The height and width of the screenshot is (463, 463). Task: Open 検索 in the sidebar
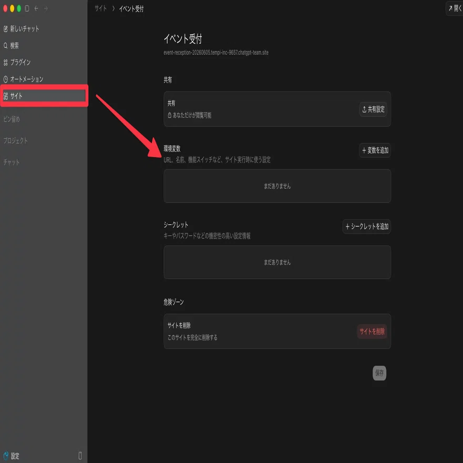11,46
